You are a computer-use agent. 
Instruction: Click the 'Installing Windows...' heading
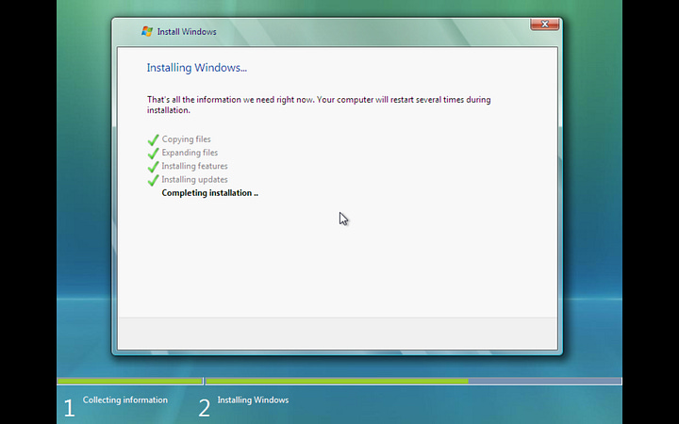tap(196, 68)
